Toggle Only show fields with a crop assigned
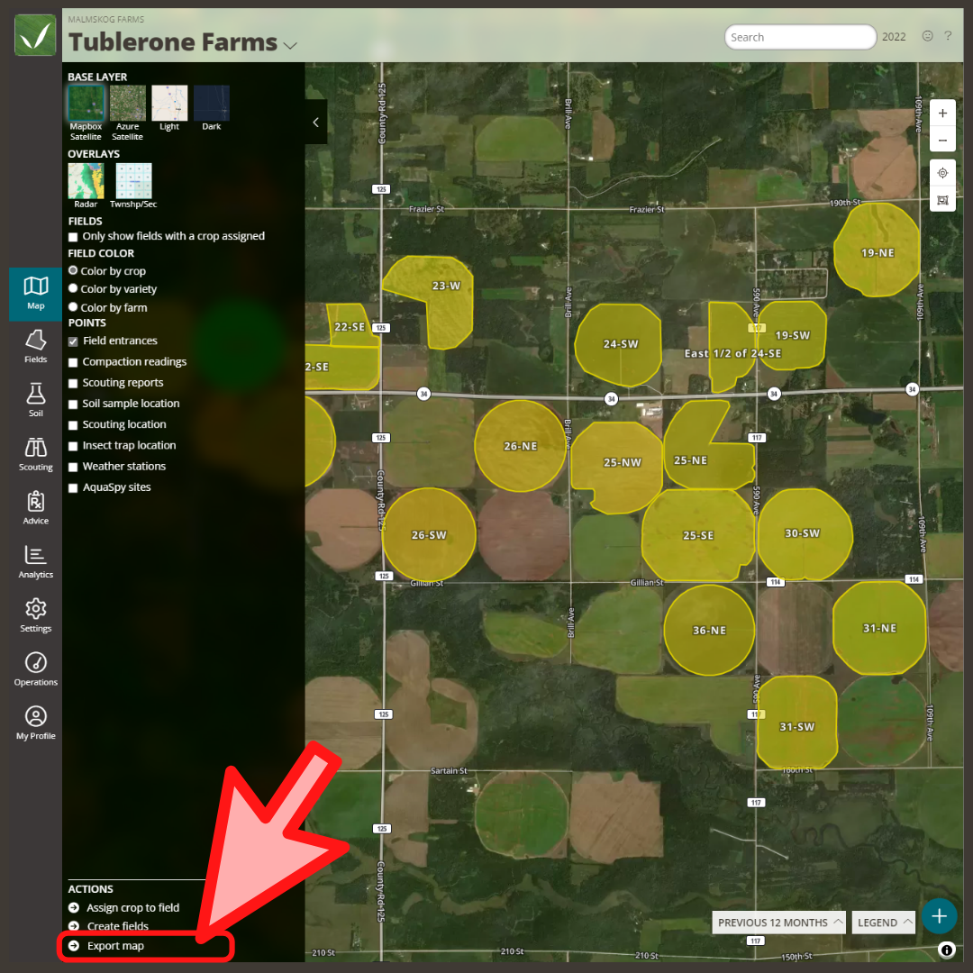This screenshot has height=973, width=973. point(73,236)
